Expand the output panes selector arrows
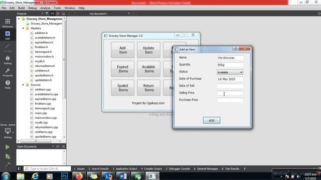The height and width of the screenshot is (180, 321). pos(244,168)
